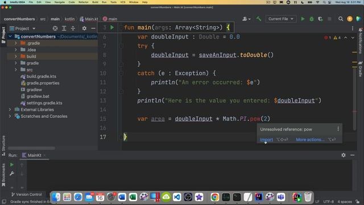This screenshot has width=364, height=205.
Task: Open the Structure side tab
Action: (x=3, y=146)
